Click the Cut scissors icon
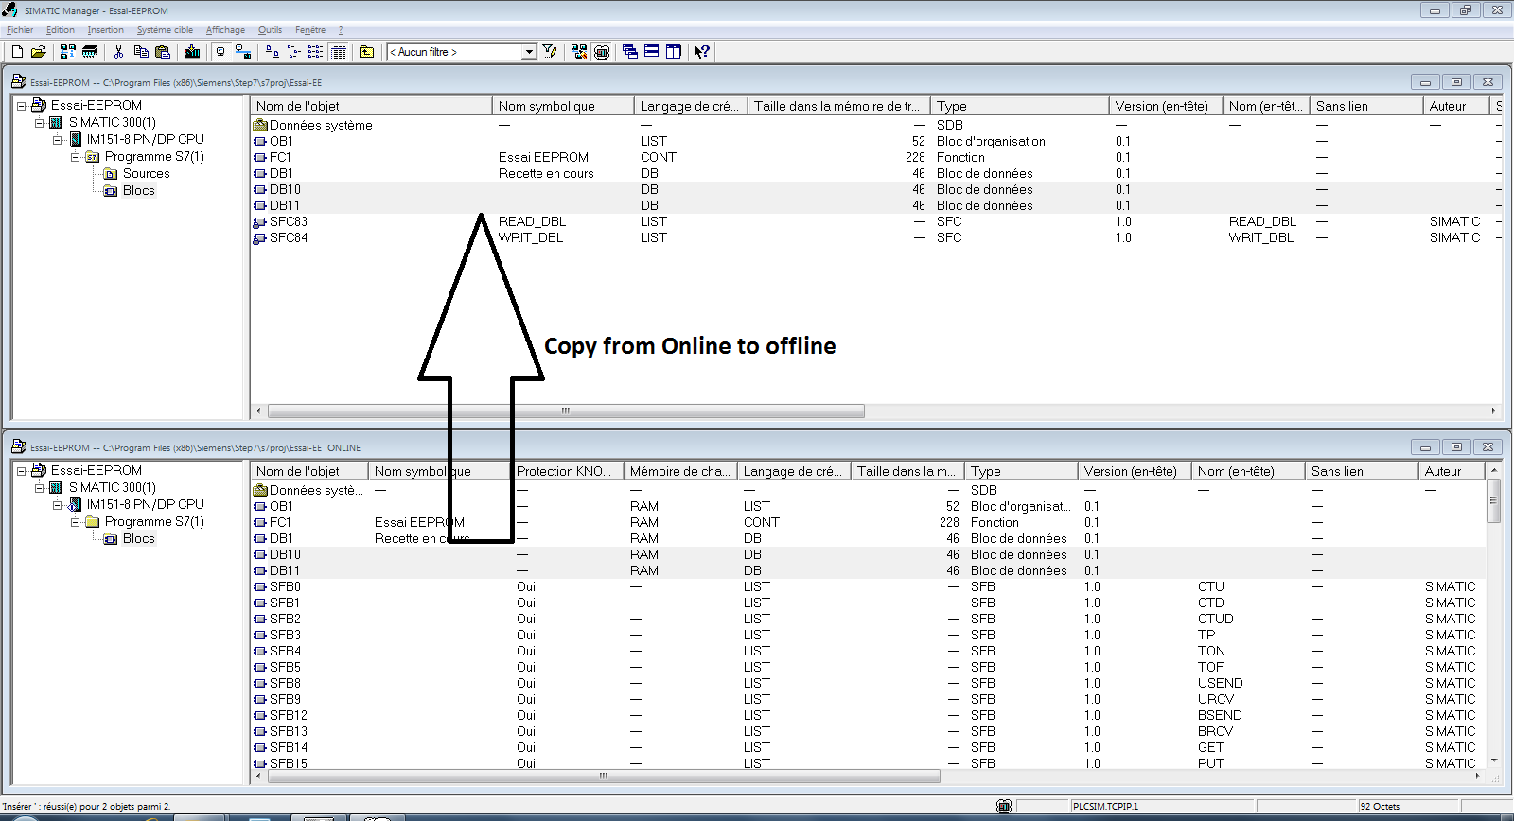The image size is (1514, 821). coord(119,52)
